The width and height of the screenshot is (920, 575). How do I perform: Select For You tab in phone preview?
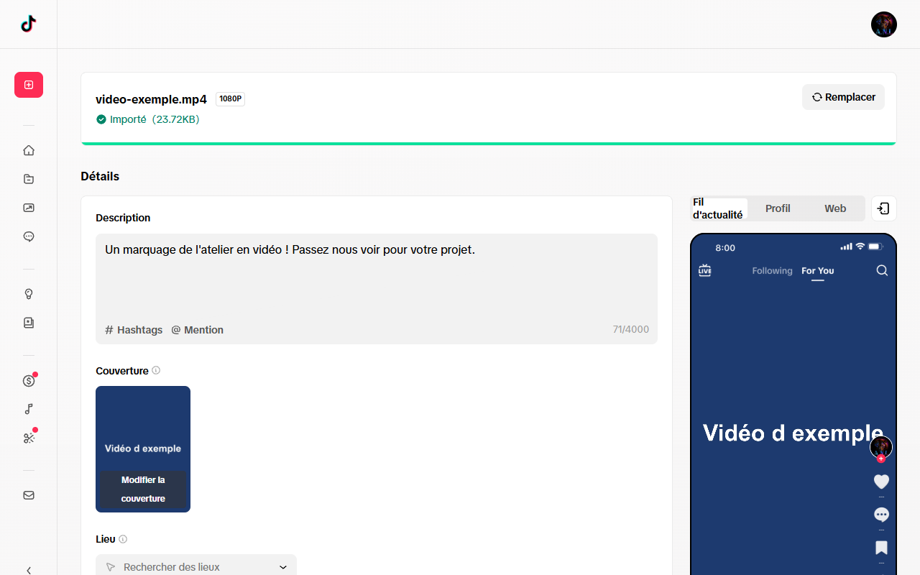[x=818, y=271]
